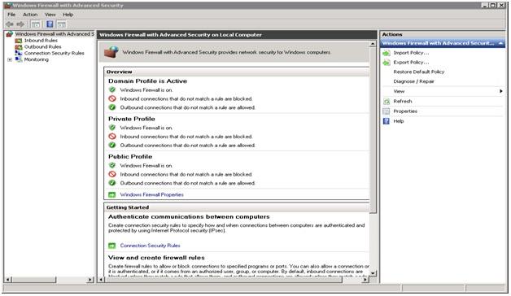Open the View menu in the menu bar
Viewport: 511px width, 296px height.
click(x=50, y=15)
